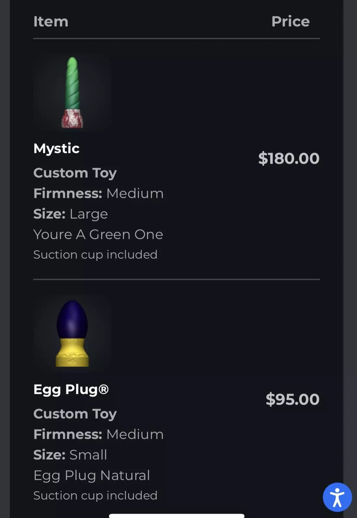Screen dimensions: 357x518
Task: Click Custom Toy label under Egg Plug
Action: pos(75,414)
